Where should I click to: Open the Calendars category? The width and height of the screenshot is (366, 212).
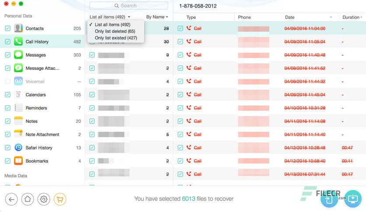(x=35, y=95)
